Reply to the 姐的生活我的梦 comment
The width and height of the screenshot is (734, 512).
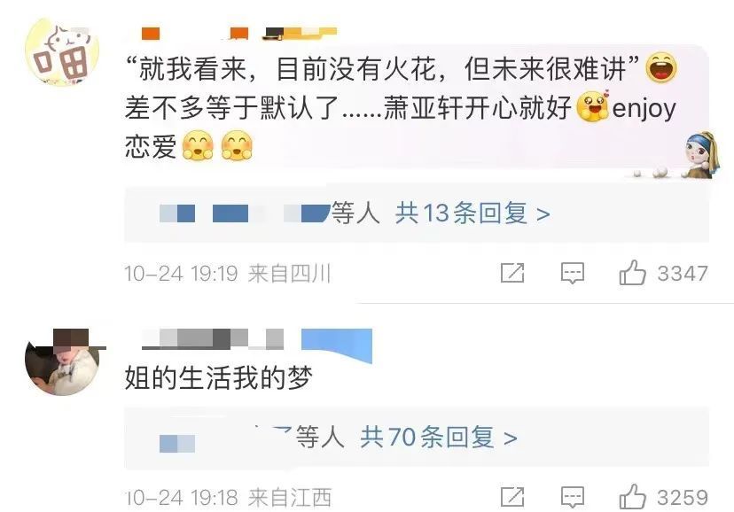pos(573,498)
